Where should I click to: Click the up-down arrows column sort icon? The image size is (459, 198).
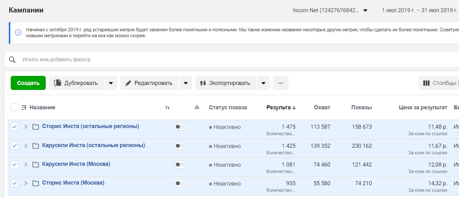[167, 108]
